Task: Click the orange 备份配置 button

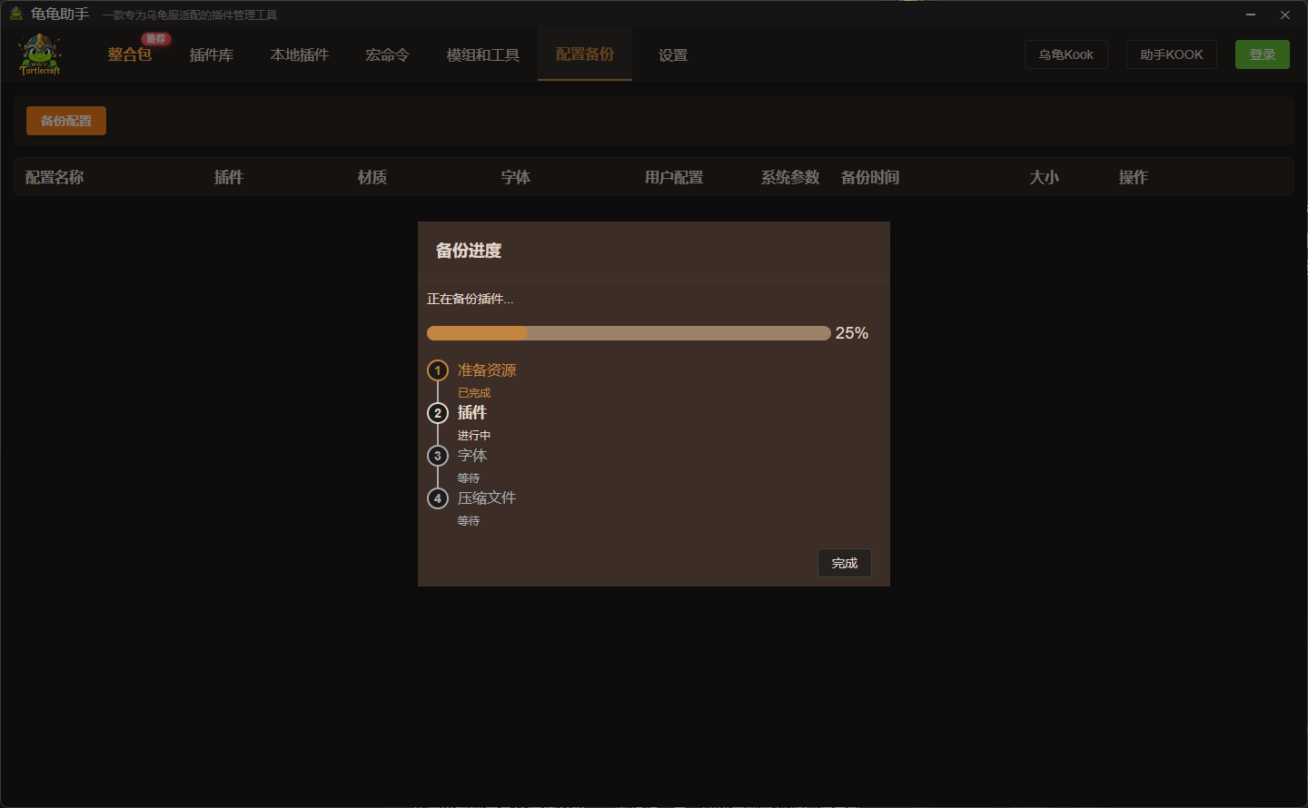Action: (66, 121)
